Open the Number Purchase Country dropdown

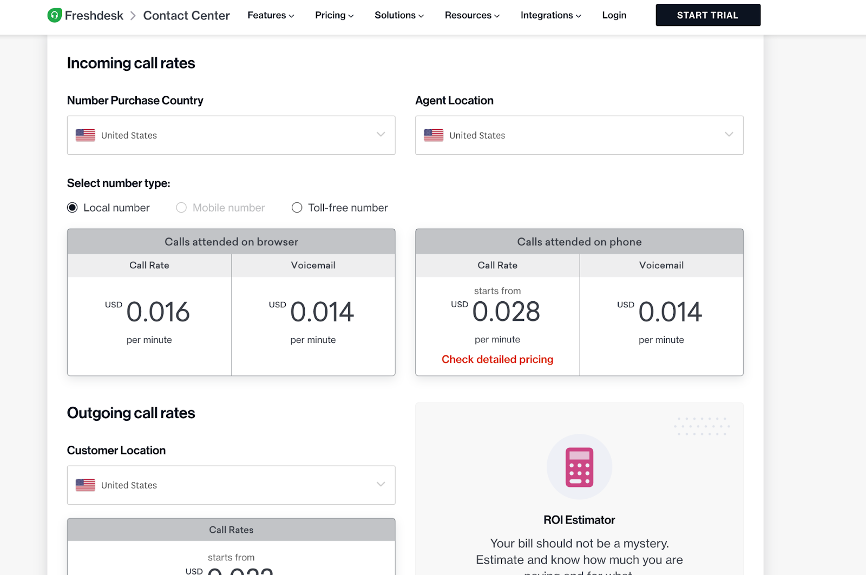tap(231, 135)
